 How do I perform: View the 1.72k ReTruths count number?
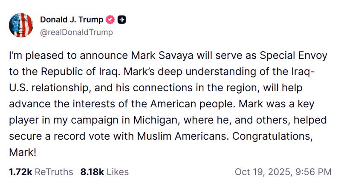[20, 172]
